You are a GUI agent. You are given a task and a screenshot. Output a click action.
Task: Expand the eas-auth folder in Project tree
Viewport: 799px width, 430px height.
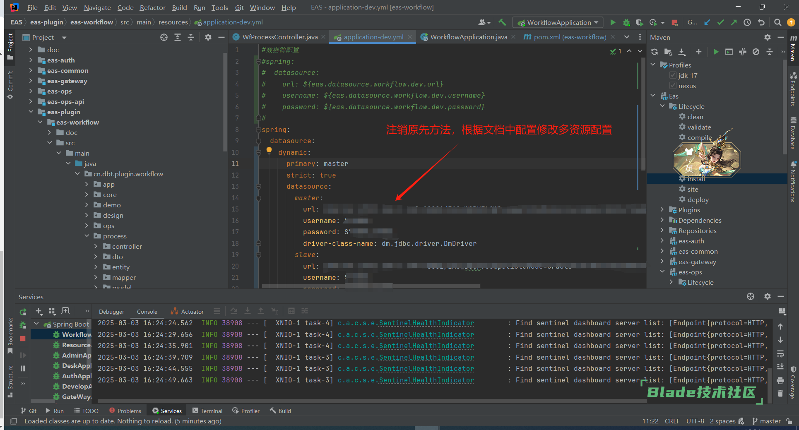[31, 60]
